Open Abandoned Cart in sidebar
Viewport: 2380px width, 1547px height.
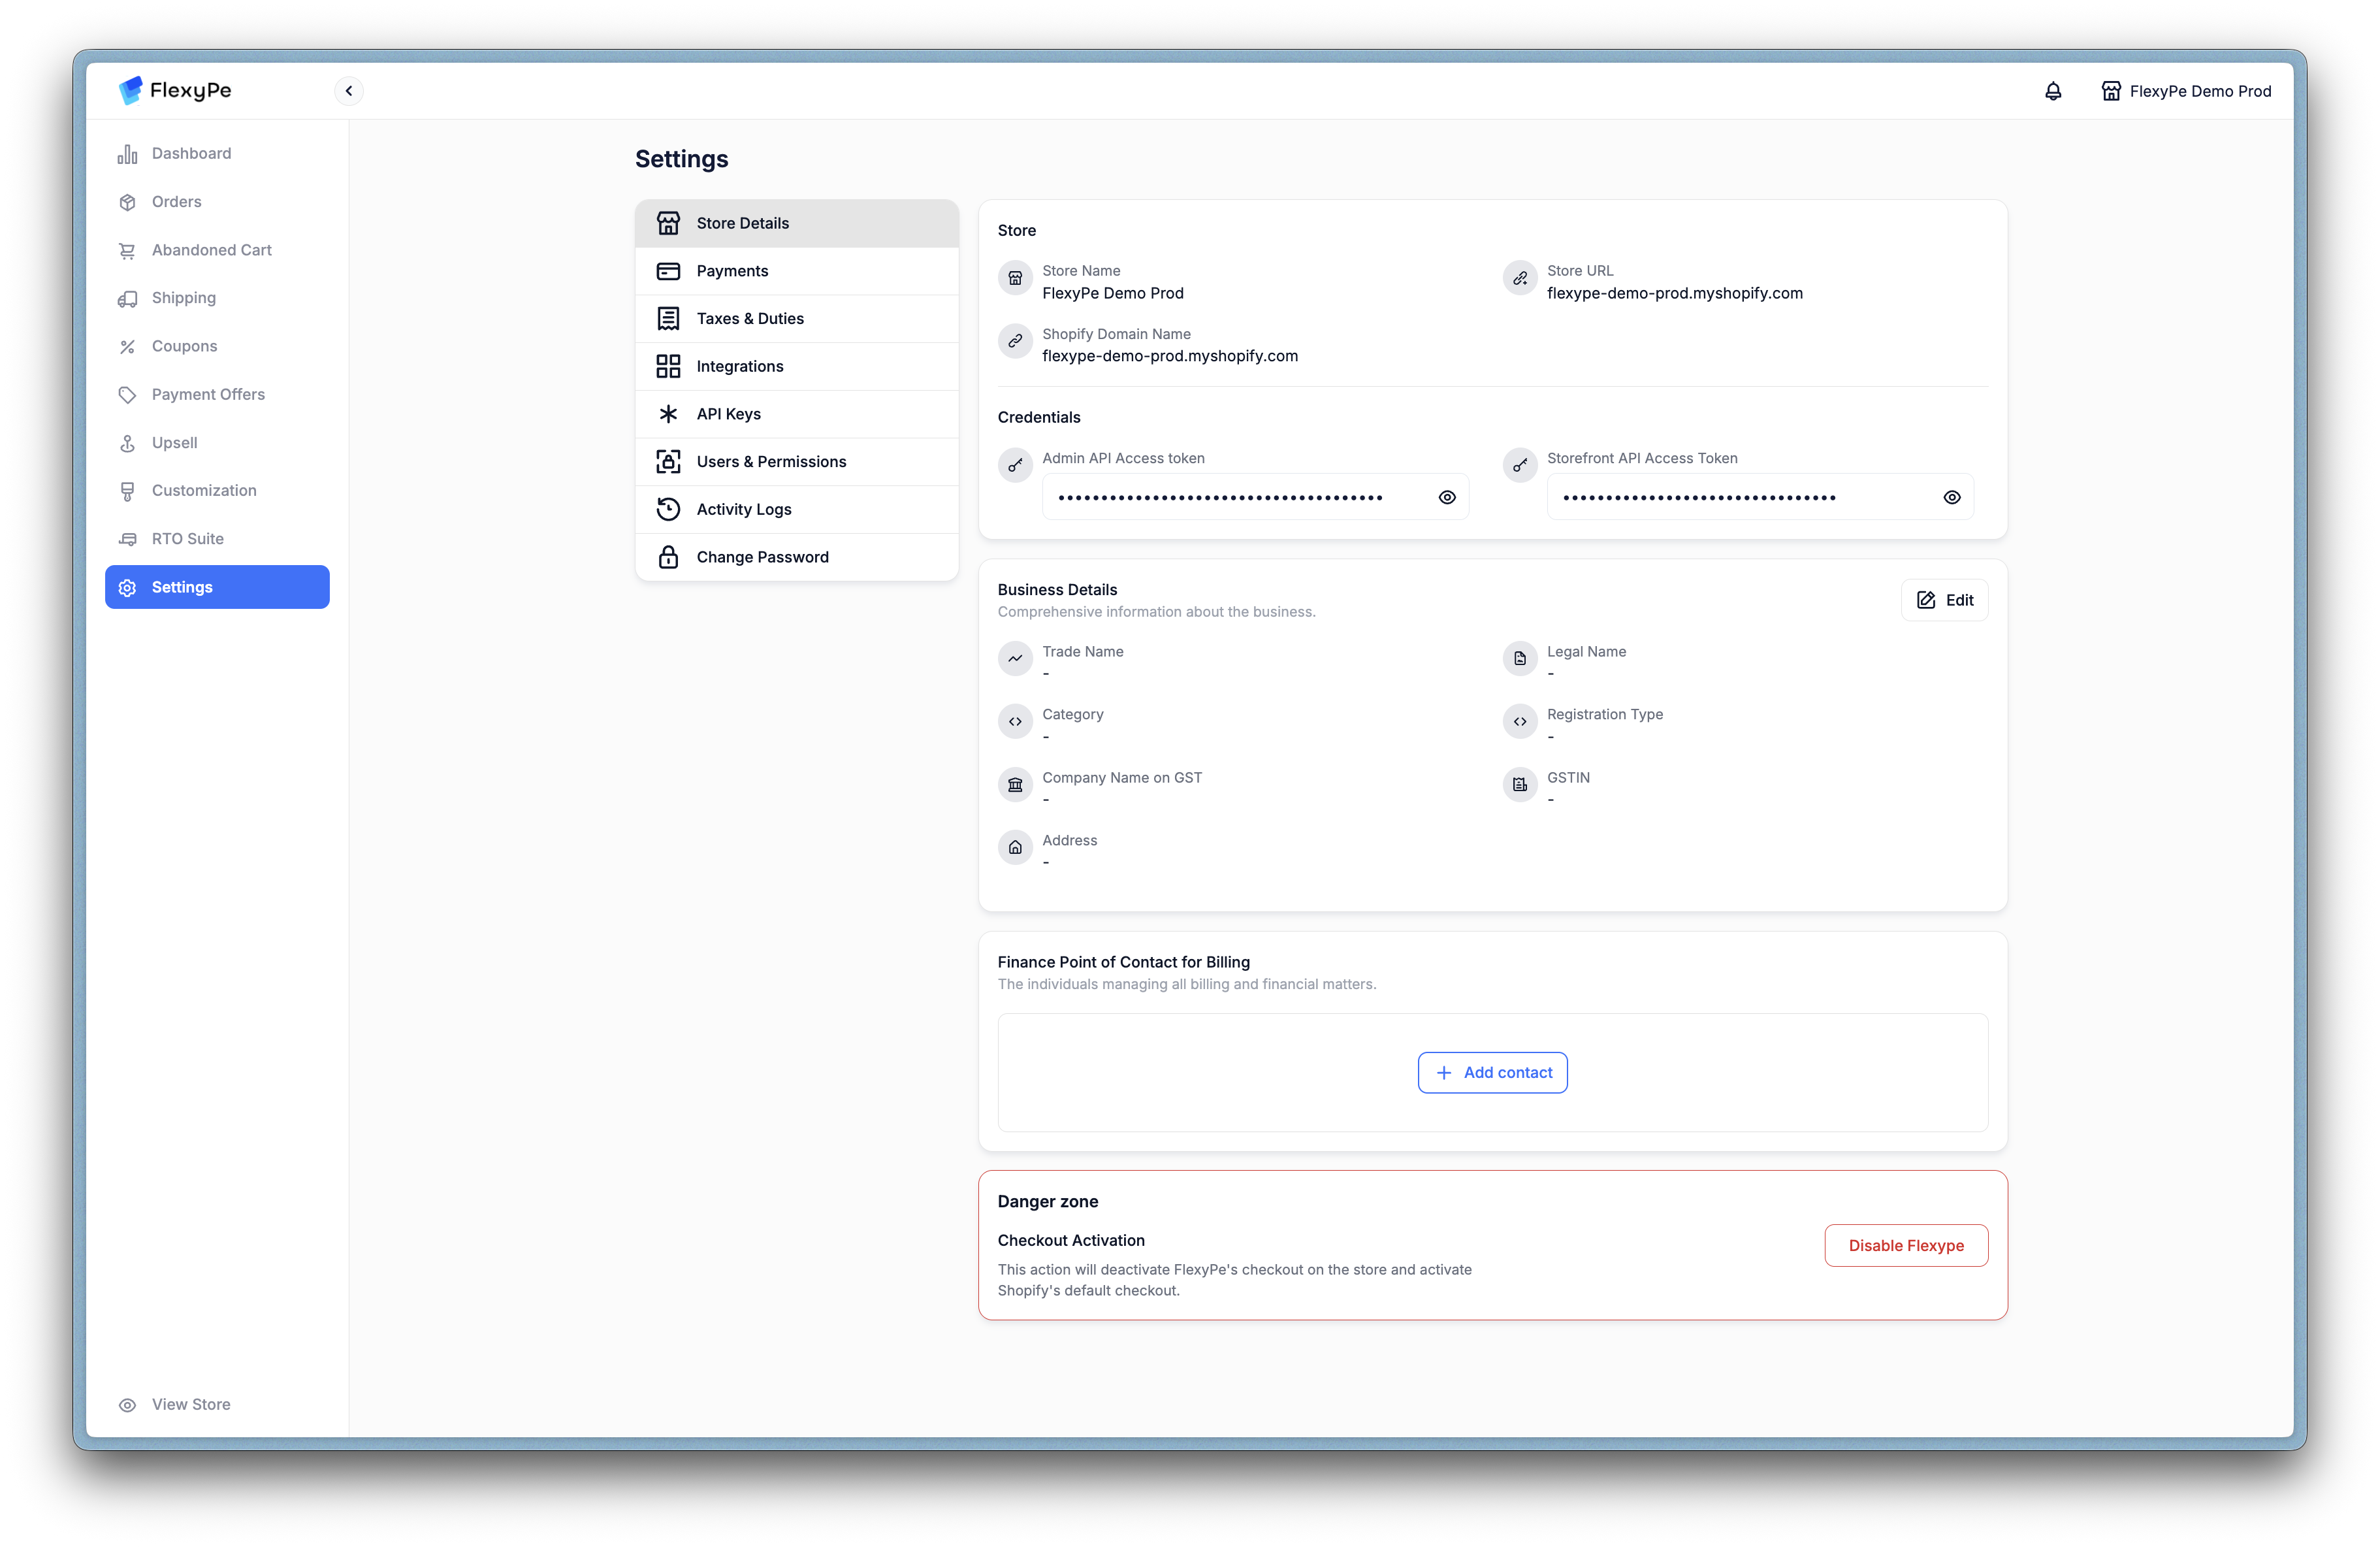211,250
